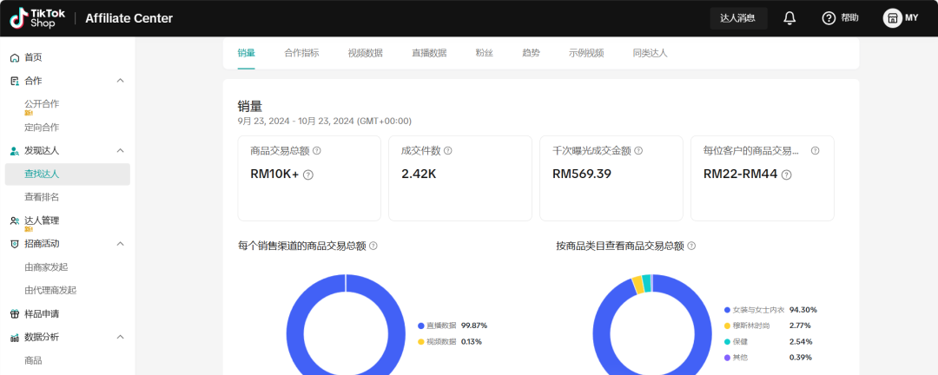Open the 帮助 help link
Viewport: 938px width, 375px height.
849,18
